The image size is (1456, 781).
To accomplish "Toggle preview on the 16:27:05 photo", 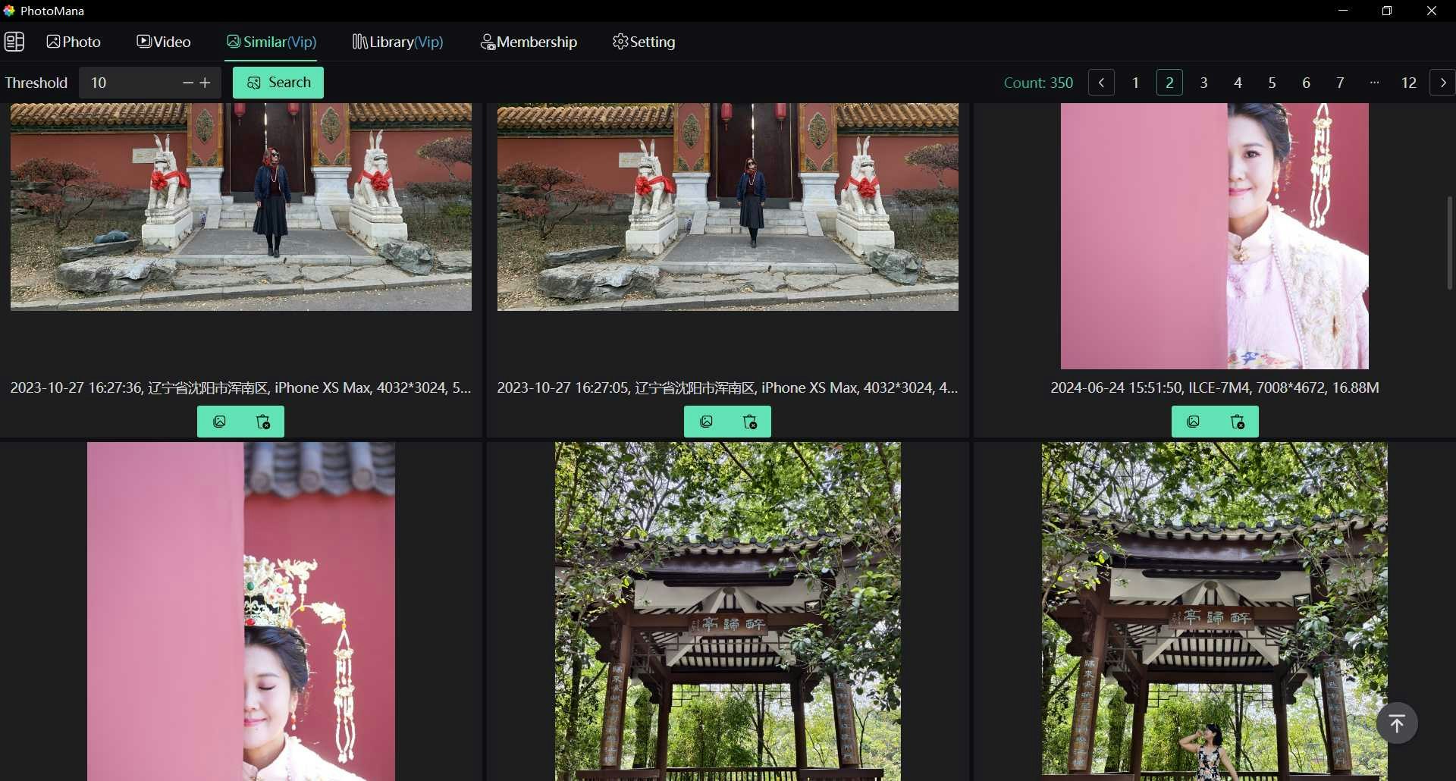I will point(706,422).
